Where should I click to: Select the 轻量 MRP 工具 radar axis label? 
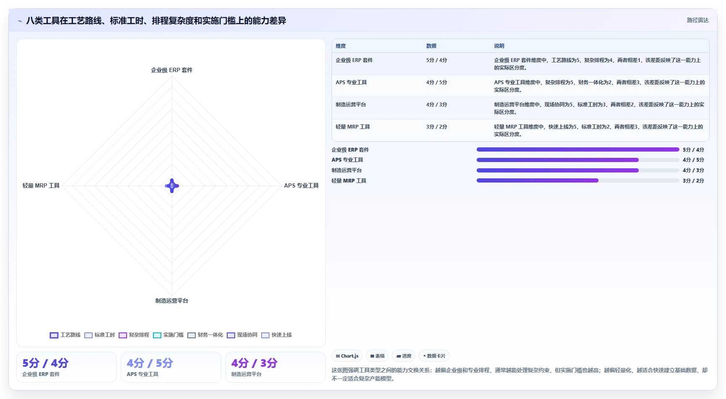41,185
